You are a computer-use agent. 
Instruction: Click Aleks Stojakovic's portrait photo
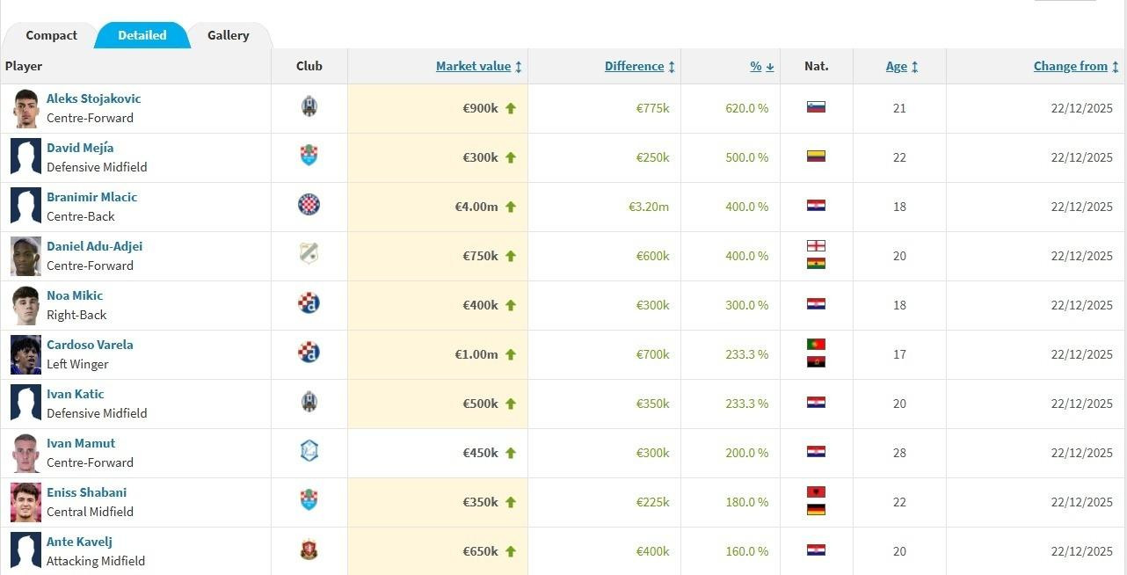(x=25, y=108)
